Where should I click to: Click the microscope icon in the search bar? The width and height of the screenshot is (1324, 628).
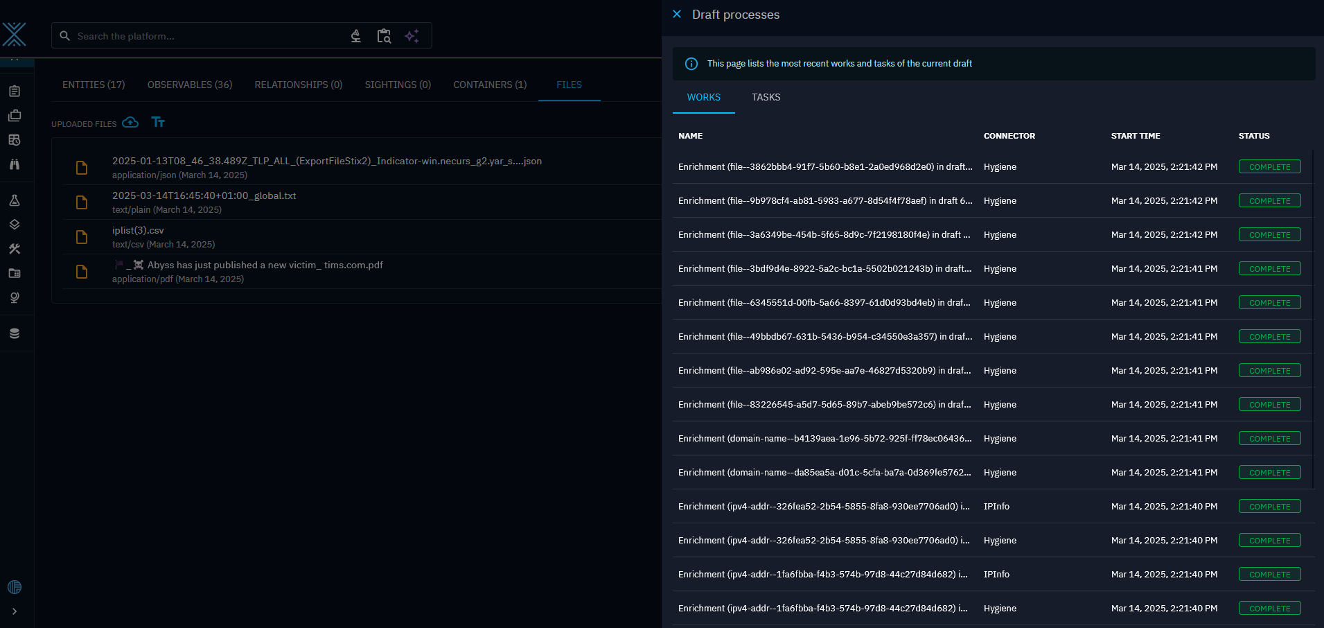point(355,36)
